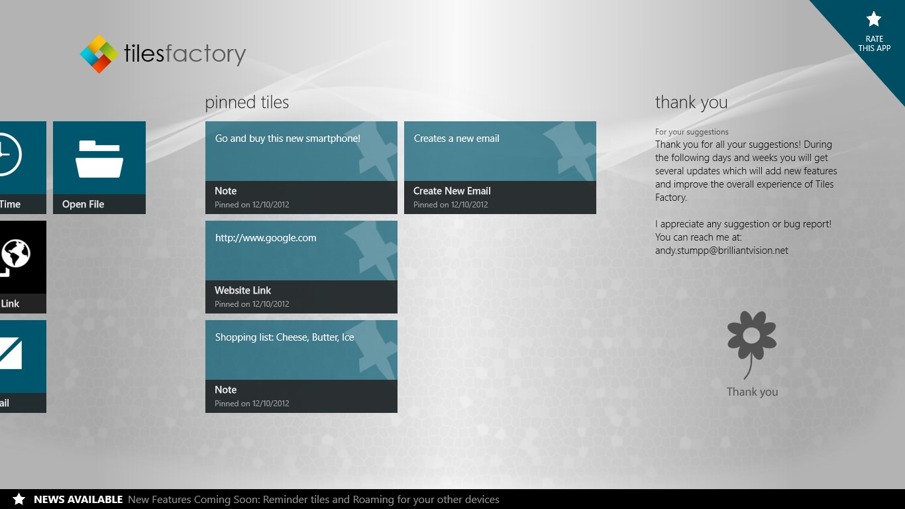Click the pinned tiles heading
This screenshot has height=509, width=905.
(x=247, y=102)
